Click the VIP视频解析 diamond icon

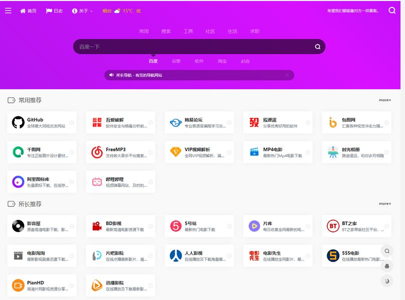click(x=176, y=152)
